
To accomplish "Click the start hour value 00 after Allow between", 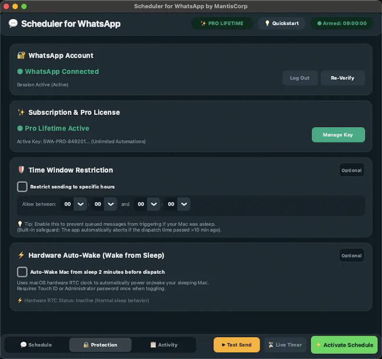I will click(67, 204).
